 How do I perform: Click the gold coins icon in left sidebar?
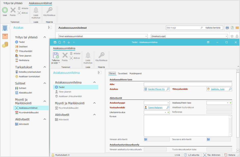[5, 45]
